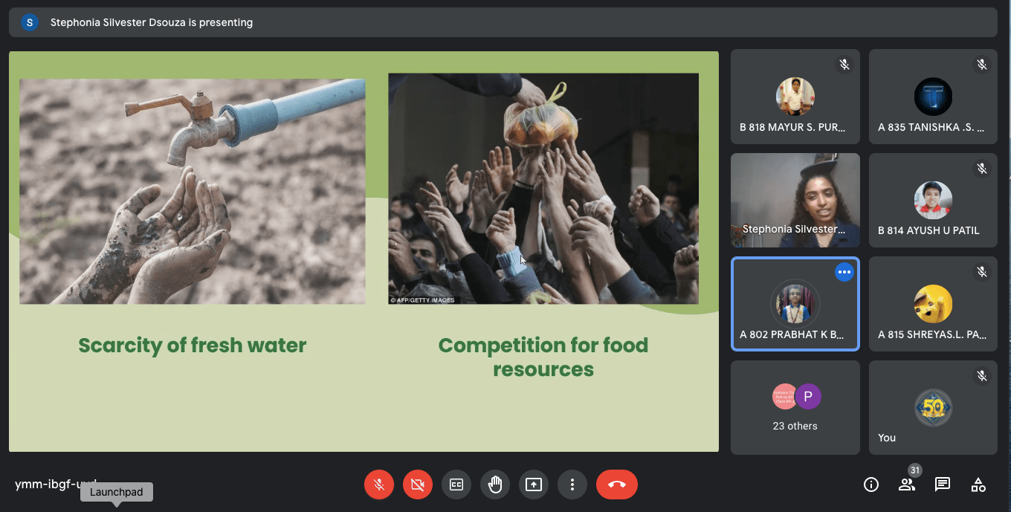Viewport: 1011px width, 512px height.
Task: Leave call with the red hang-up button
Action: 617,485
